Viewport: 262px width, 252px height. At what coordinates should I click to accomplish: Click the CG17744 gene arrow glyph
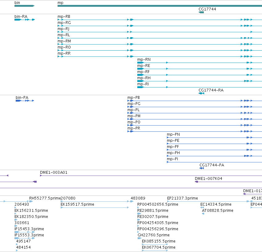201,12
